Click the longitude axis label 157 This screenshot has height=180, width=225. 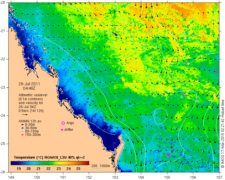click(219, 177)
